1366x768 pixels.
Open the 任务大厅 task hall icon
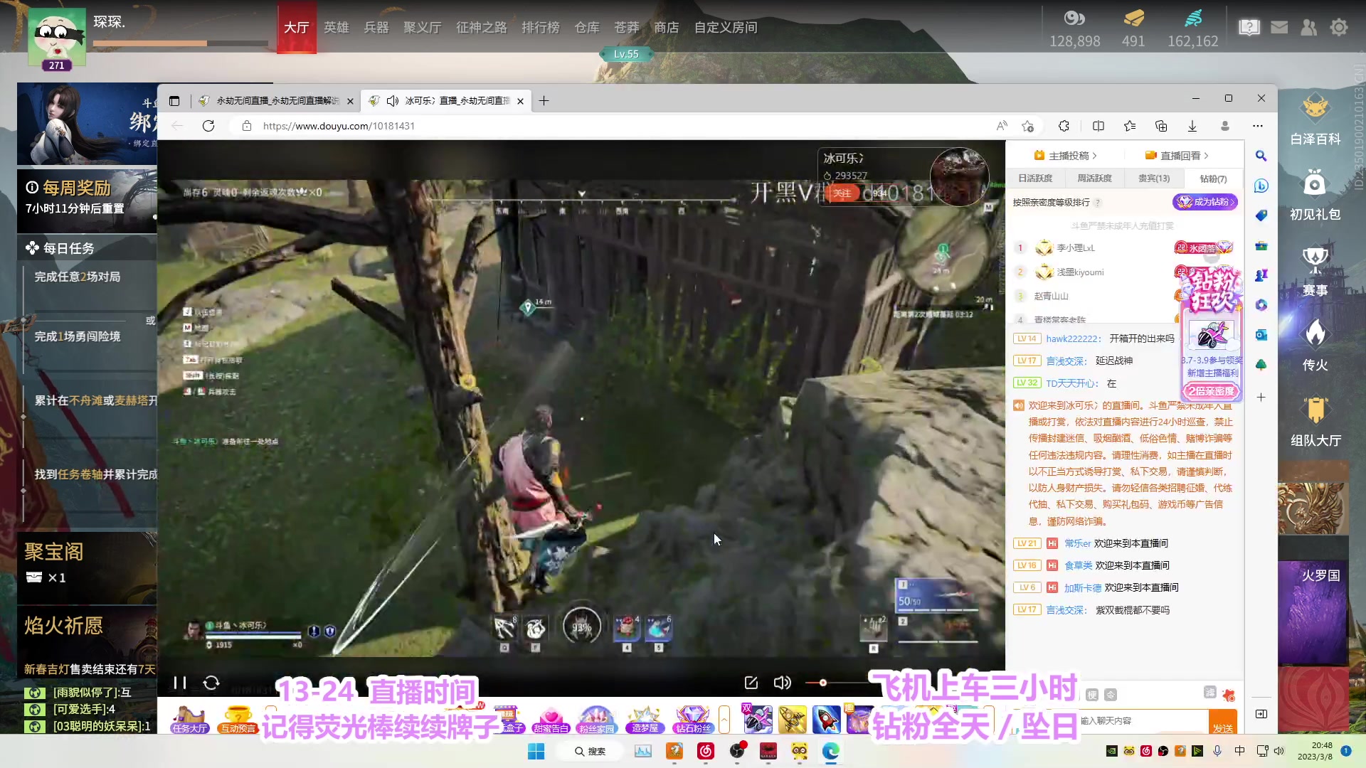click(x=189, y=720)
